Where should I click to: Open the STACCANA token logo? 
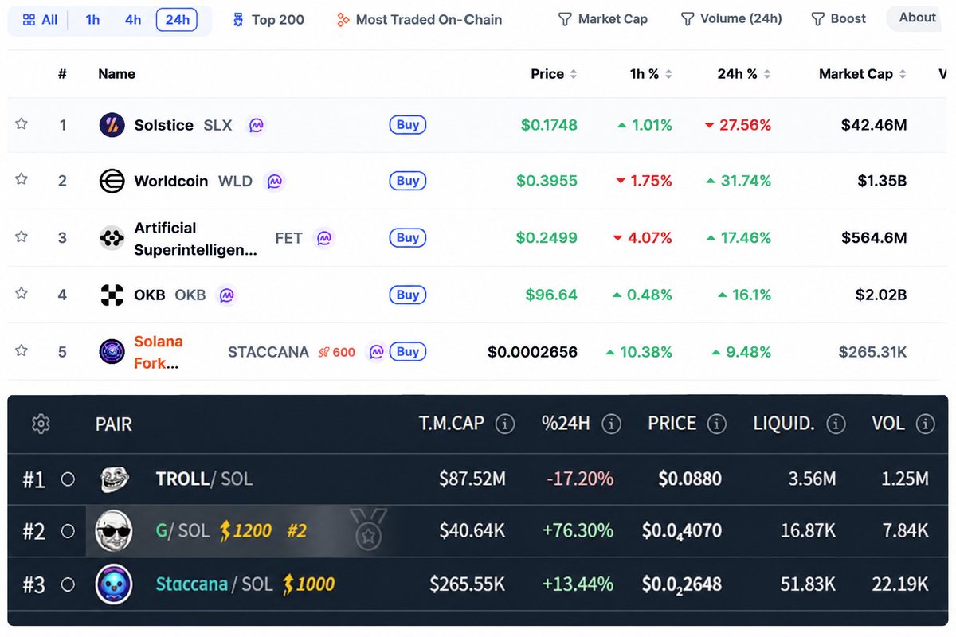click(112, 351)
